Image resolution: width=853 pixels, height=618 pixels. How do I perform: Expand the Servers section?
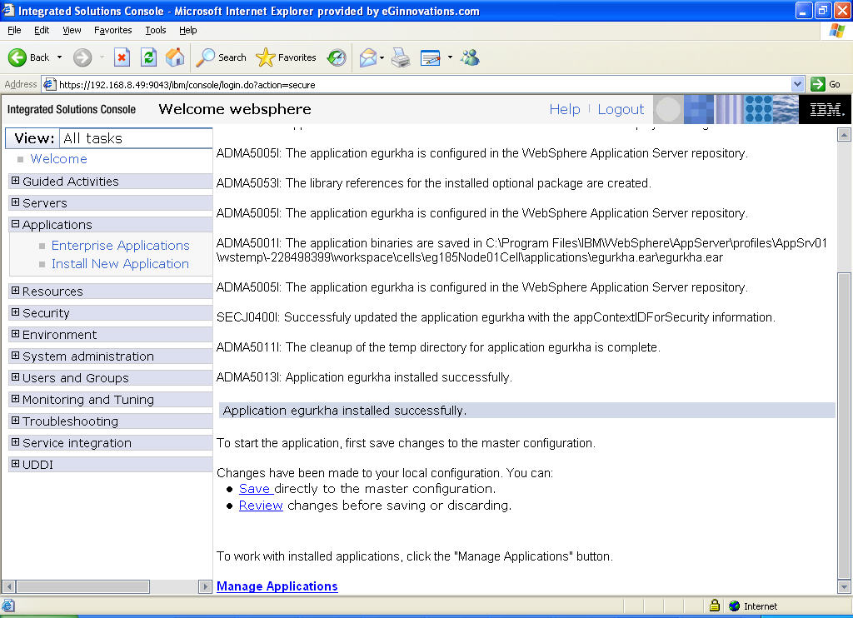pos(15,202)
